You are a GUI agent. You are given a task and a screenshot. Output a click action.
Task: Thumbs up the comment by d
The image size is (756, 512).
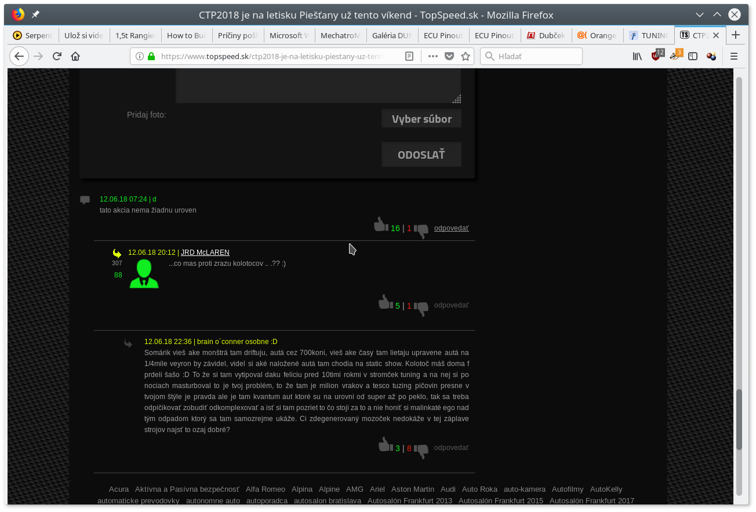pos(380,225)
